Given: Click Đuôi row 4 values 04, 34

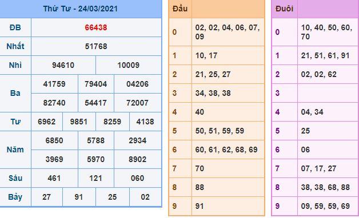Looking at the screenshot, I should pyautogui.click(x=312, y=112).
